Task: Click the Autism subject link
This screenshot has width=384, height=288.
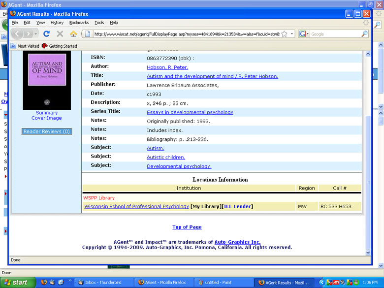Action: (x=156, y=148)
